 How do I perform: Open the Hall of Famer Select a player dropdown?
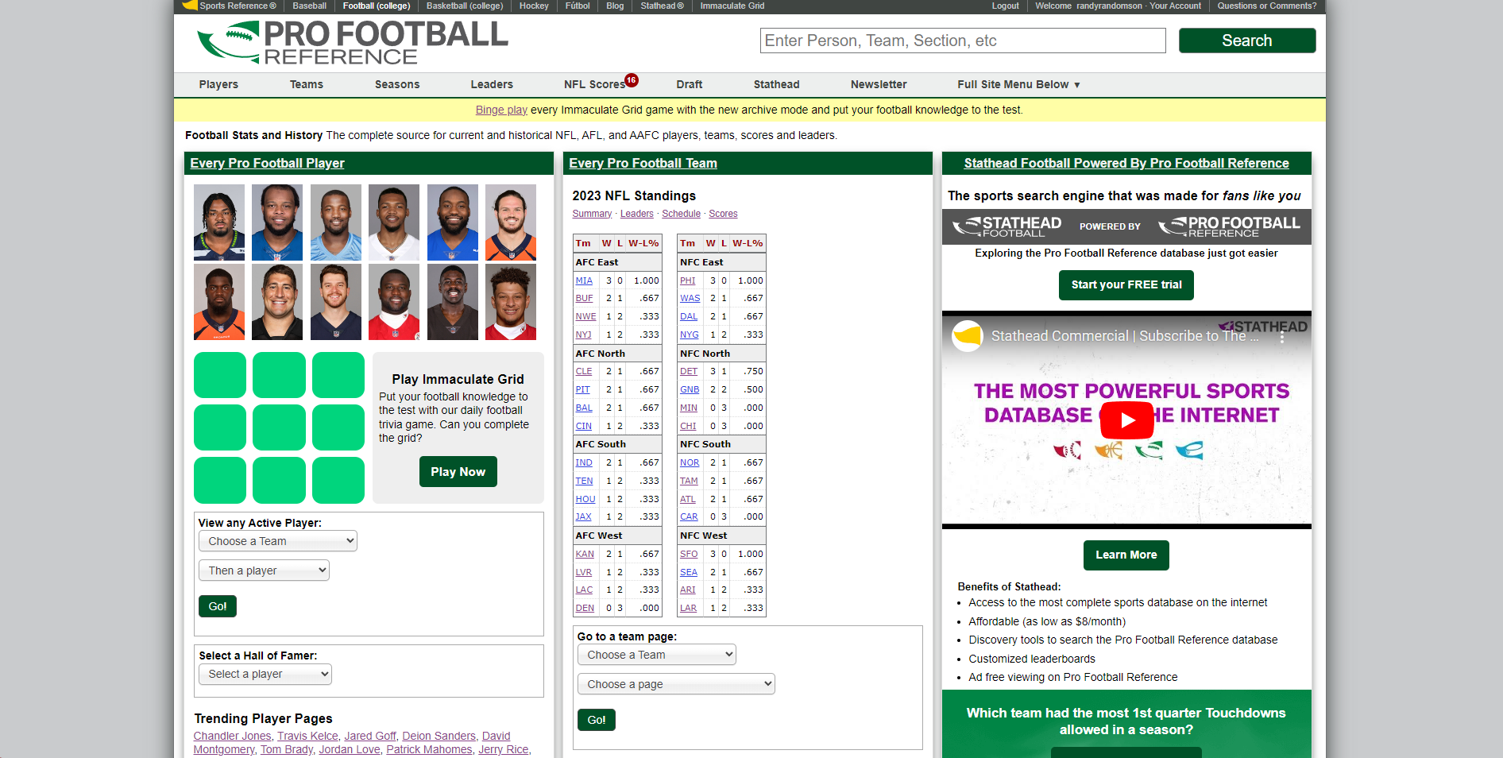[x=265, y=674]
